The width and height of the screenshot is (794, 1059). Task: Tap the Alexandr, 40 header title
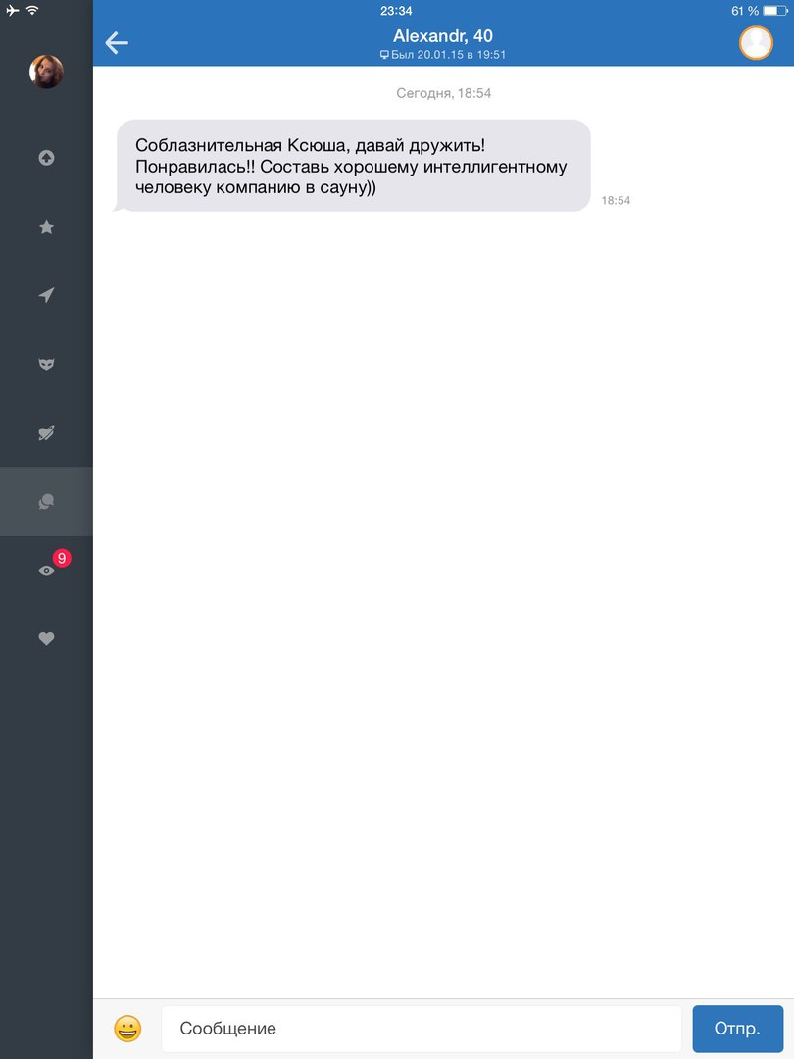[x=443, y=36]
